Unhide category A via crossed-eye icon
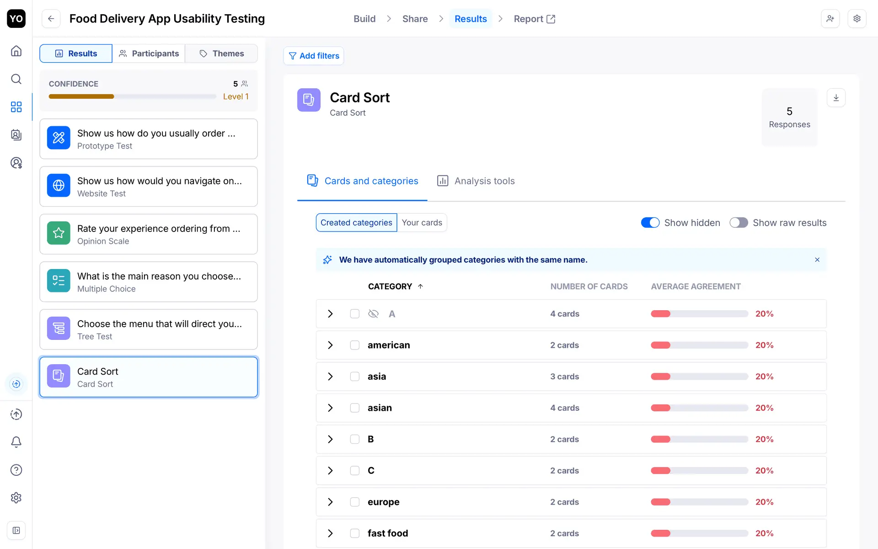 (x=373, y=314)
